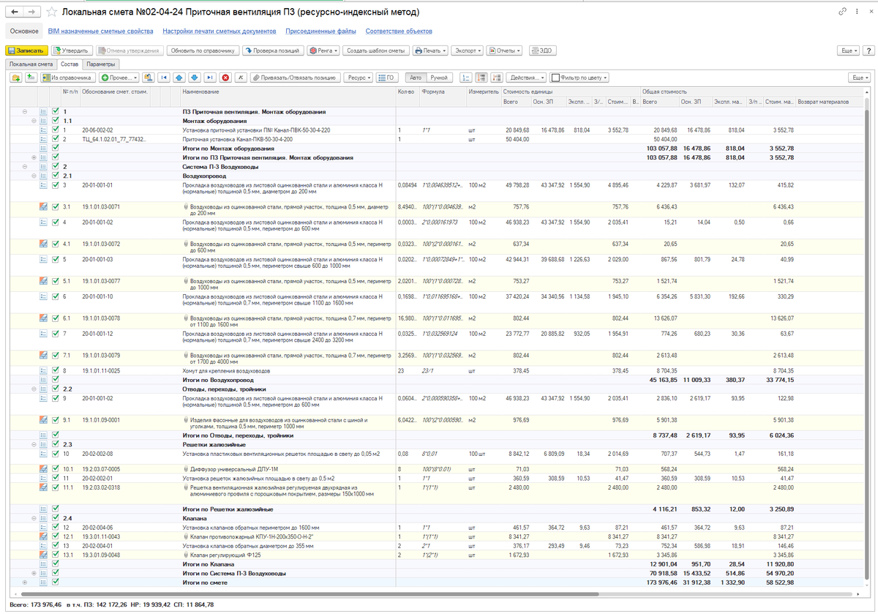Open the Ресурс dropdown
Image resolution: width=878 pixels, height=614 pixels.
359,77
